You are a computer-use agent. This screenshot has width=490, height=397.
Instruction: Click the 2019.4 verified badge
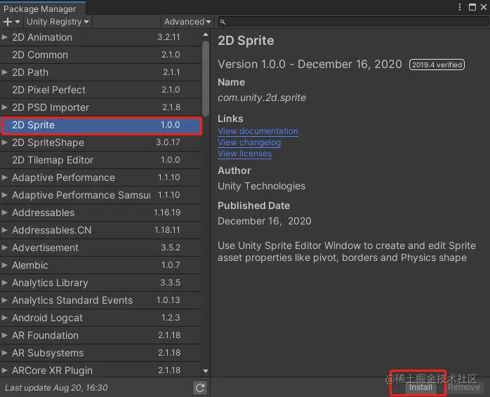click(437, 65)
